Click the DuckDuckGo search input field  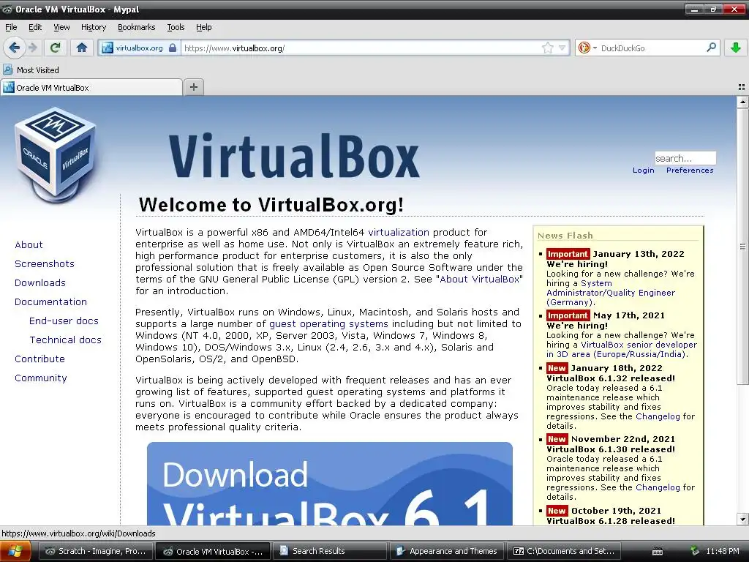[652, 48]
